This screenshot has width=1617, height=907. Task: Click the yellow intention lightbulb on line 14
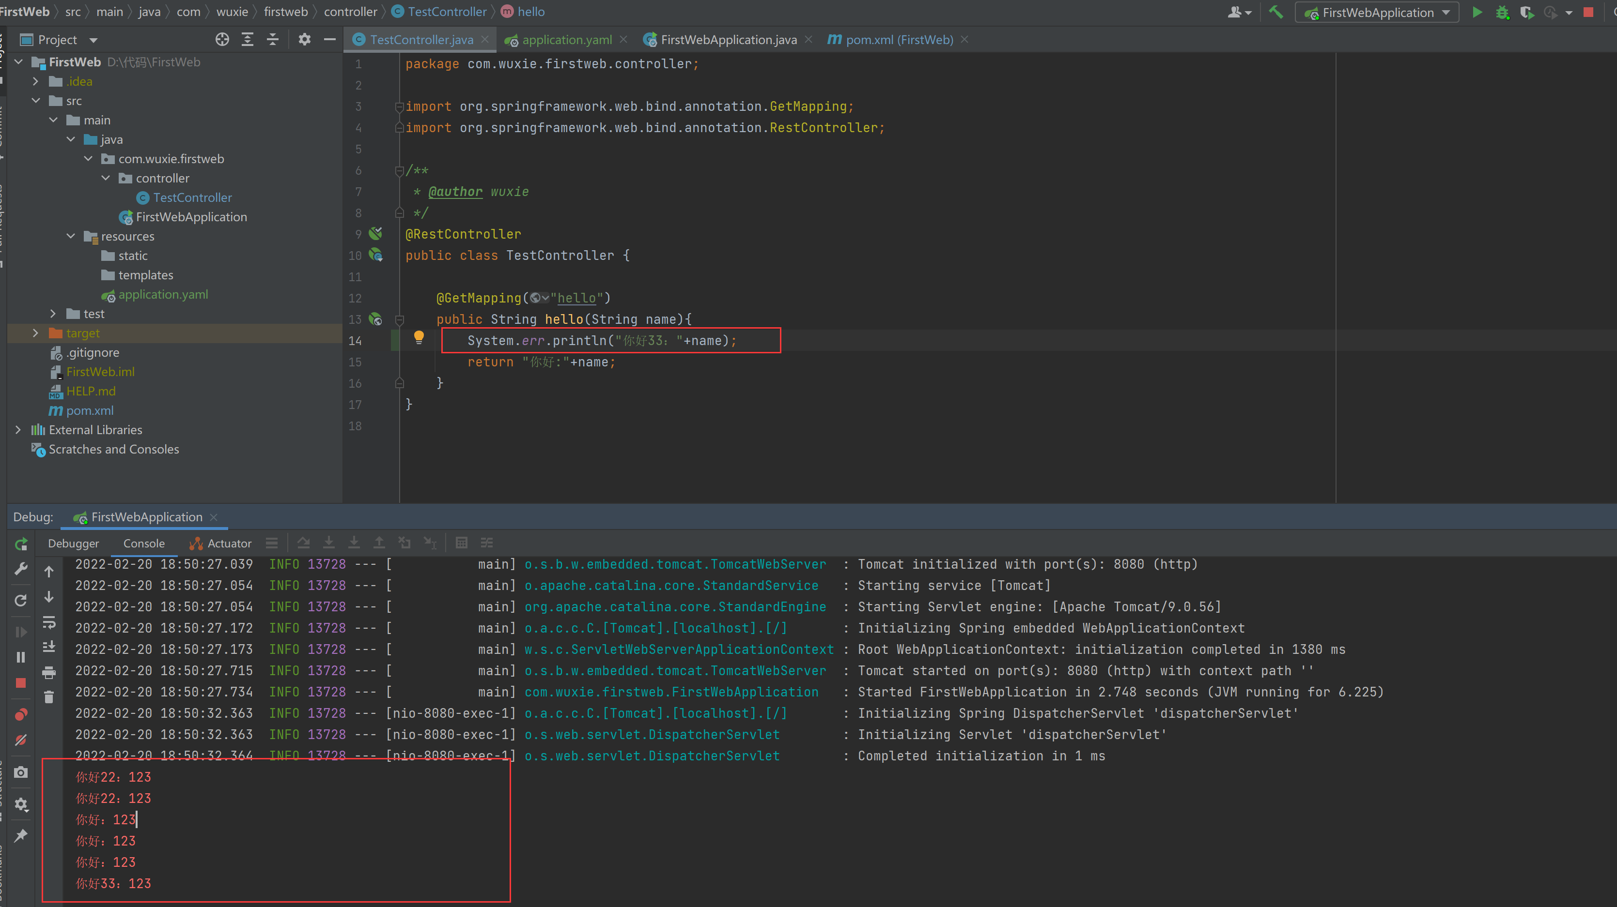click(x=419, y=337)
